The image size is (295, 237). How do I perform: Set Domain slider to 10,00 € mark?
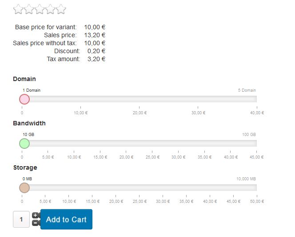click(x=80, y=99)
